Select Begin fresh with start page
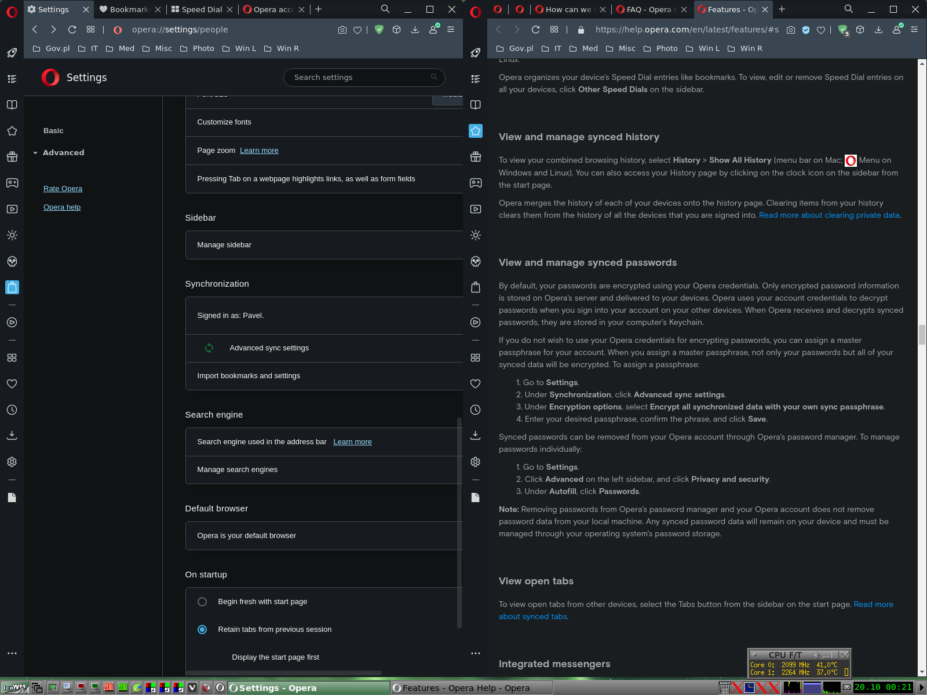The height and width of the screenshot is (695, 927). (x=202, y=602)
